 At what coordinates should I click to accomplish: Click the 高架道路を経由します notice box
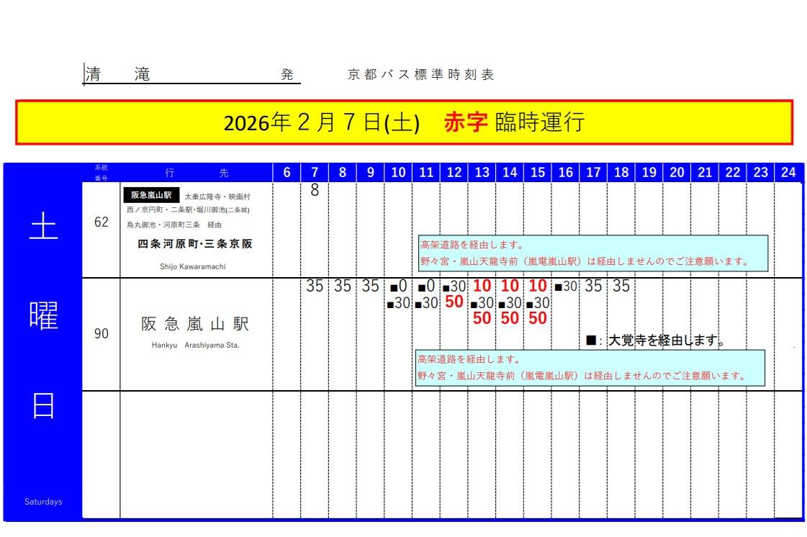tap(592, 253)
